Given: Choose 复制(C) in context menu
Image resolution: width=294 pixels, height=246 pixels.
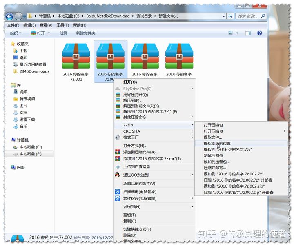Looking at the screenshot, I should 155,221.
